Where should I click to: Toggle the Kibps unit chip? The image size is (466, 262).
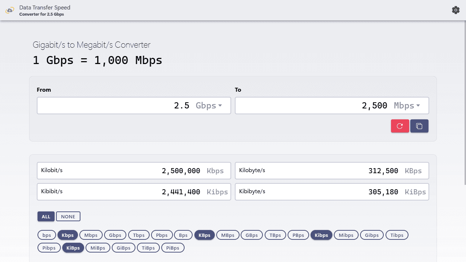point(321,235)
